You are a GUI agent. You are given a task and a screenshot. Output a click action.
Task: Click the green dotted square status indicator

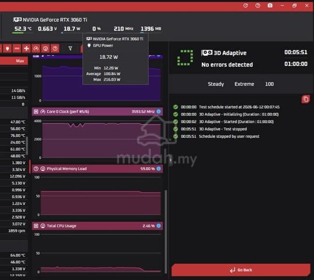[x=185, y=58]
